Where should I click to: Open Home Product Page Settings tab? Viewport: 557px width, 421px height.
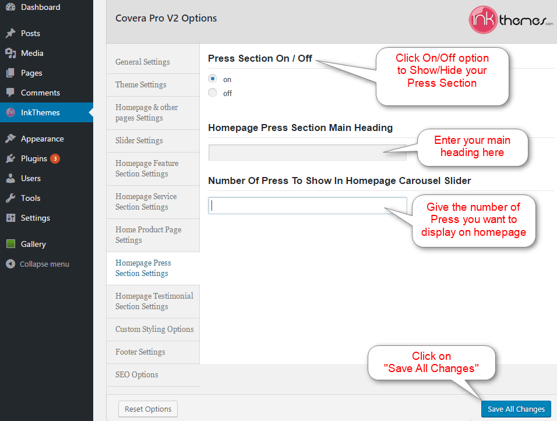pyautogui.click(x=153, y=235)
